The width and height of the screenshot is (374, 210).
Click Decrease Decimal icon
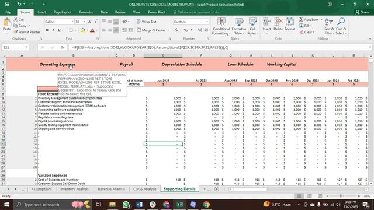(206, 30)
